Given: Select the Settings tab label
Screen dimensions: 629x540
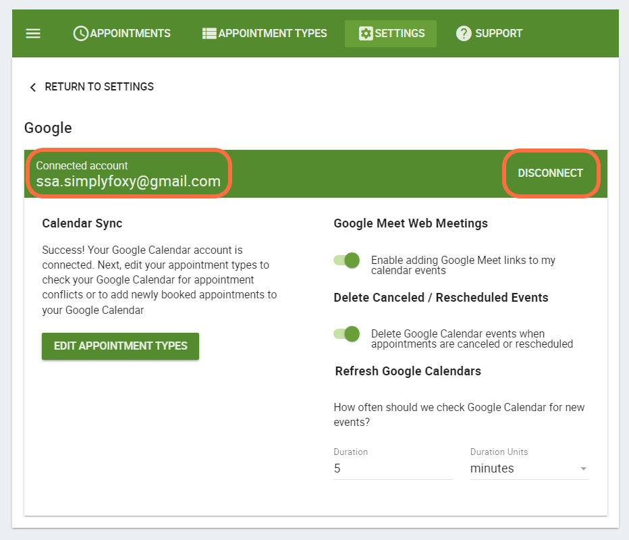Looking at the screenshot, I should 400,33.
